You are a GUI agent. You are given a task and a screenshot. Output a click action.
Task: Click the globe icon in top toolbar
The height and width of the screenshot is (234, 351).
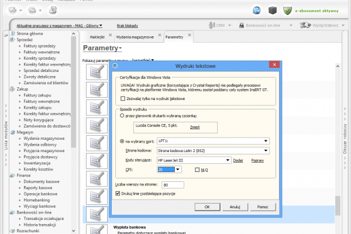pos(256,10)
